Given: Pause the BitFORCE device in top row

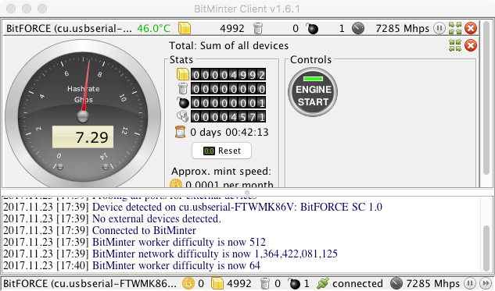Looking at the screenshot, I should [439, 28].
